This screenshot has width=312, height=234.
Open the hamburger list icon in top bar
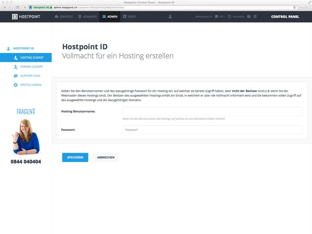click(255, 16)
